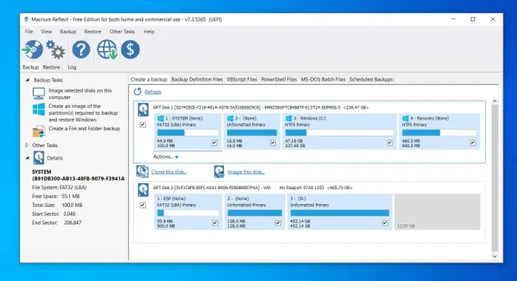Uncheck the 3 - (D:) partition checkbox

(x=385, y=223)
